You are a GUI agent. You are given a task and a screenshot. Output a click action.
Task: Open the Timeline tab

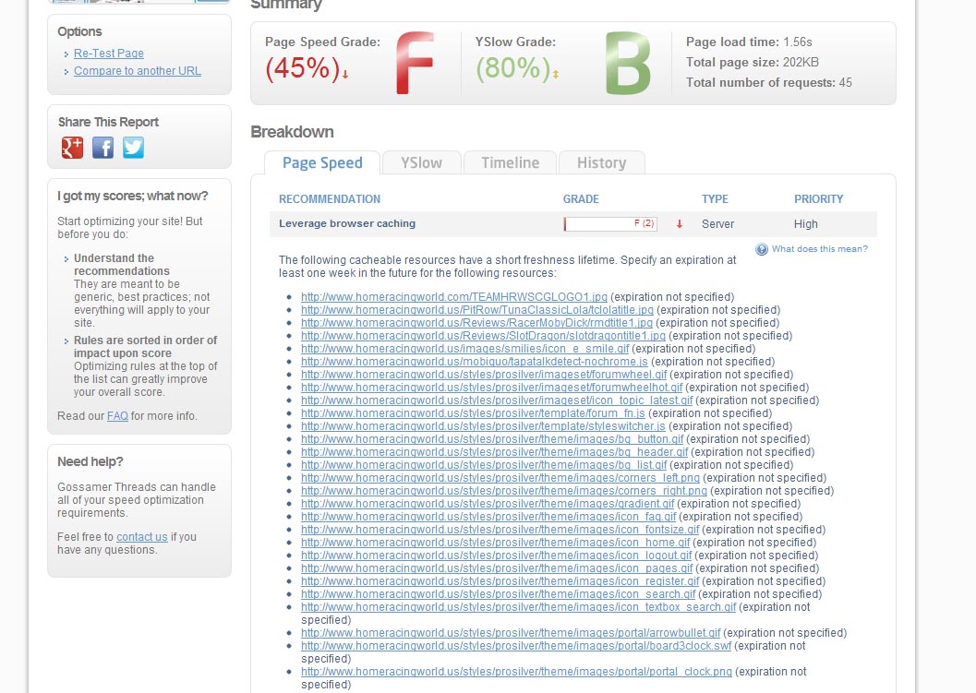click(x=510, y=163)
